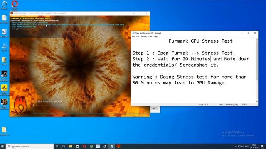Open the yellow folder icon at desktop bottom-left

tap(4, 131)
